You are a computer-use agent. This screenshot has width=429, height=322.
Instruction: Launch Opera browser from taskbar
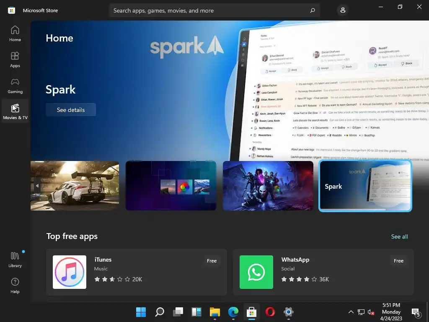point(270,312)
